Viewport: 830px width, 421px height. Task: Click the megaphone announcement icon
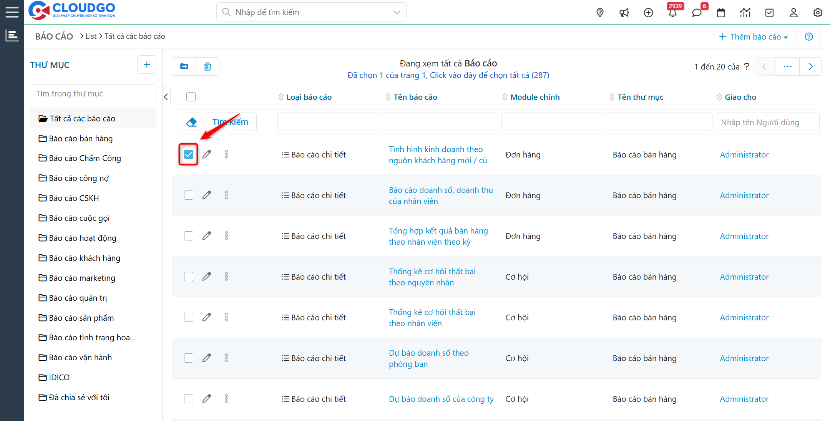624,13
